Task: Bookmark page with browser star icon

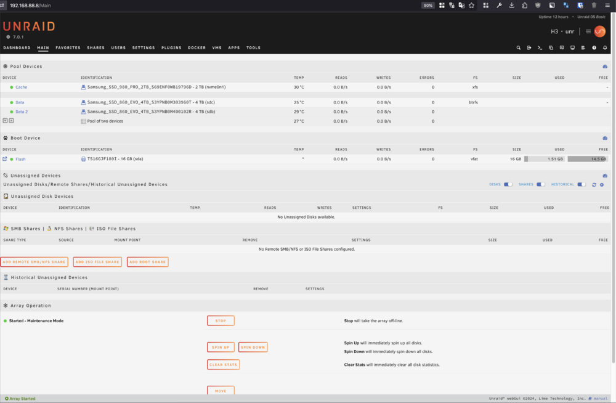Action: (471, 6)
